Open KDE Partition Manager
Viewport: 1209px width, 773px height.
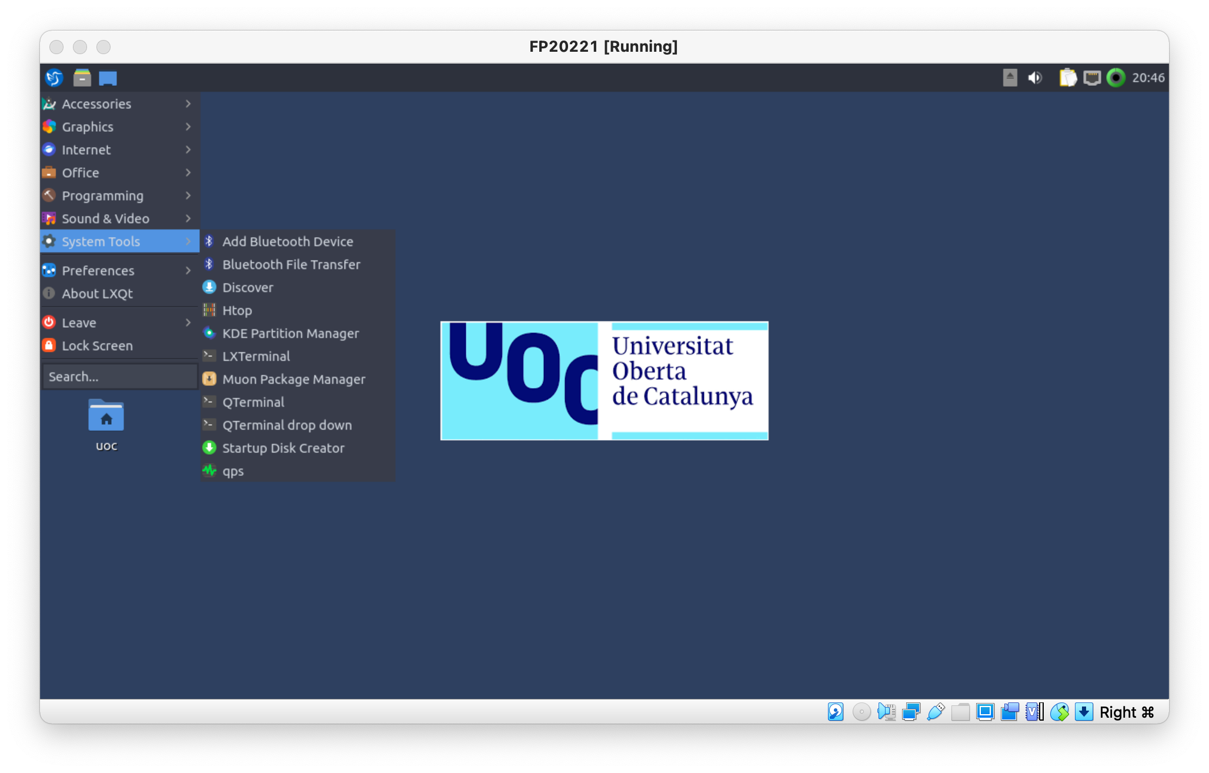tap(290, 334)
